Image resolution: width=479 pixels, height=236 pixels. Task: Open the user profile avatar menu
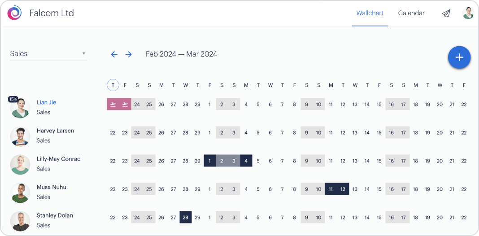pyautogui.click(x=468, y=13)
